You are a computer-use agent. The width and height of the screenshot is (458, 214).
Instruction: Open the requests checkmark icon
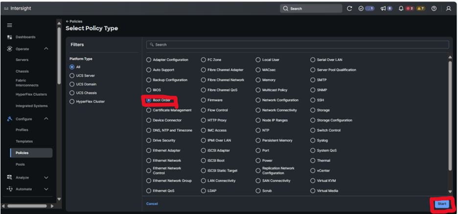361,9
